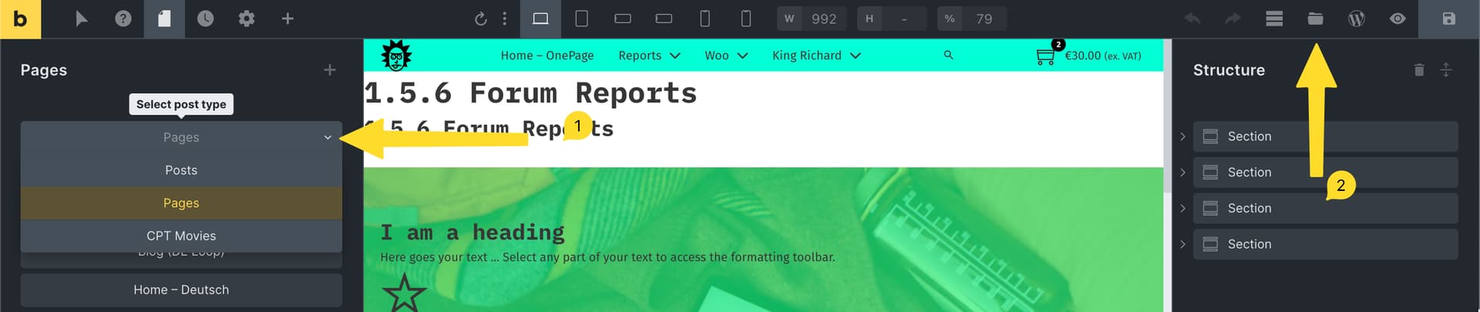Switch to tablet portrait breakpoint icon
The height and width of the screenshot is (312, 1480).
(x=582, y=18)
